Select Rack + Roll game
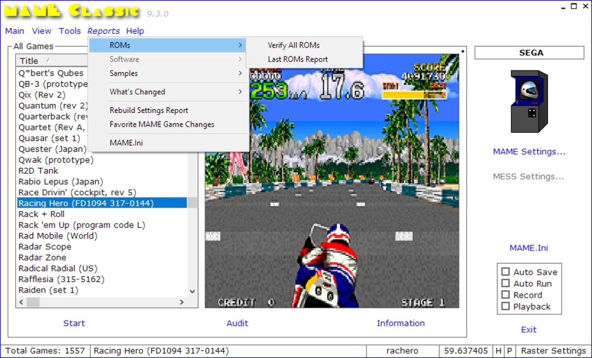This screenshot has height=358, width=592. (x=42, y=214)
